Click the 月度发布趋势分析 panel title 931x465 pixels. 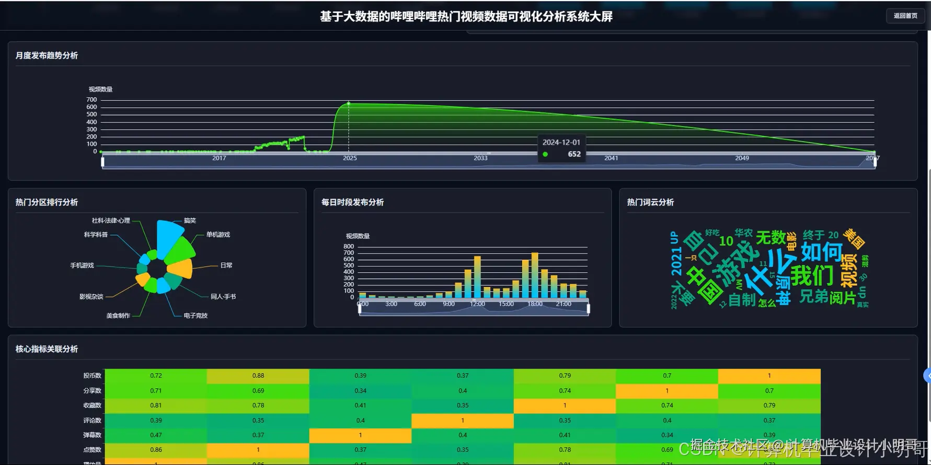47,55
